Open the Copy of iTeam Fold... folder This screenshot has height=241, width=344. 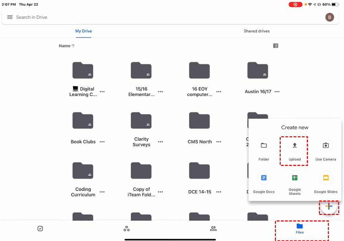[x=141, y=171]
